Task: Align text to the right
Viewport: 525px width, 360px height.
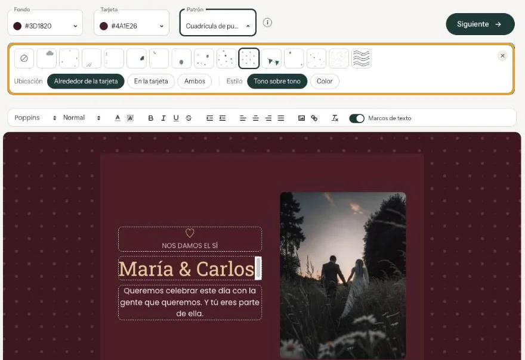Action: 268,118
